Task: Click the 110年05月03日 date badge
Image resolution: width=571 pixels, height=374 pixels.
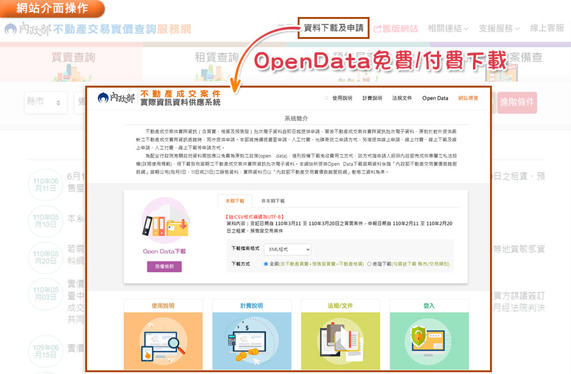Action: coord(46,294)
